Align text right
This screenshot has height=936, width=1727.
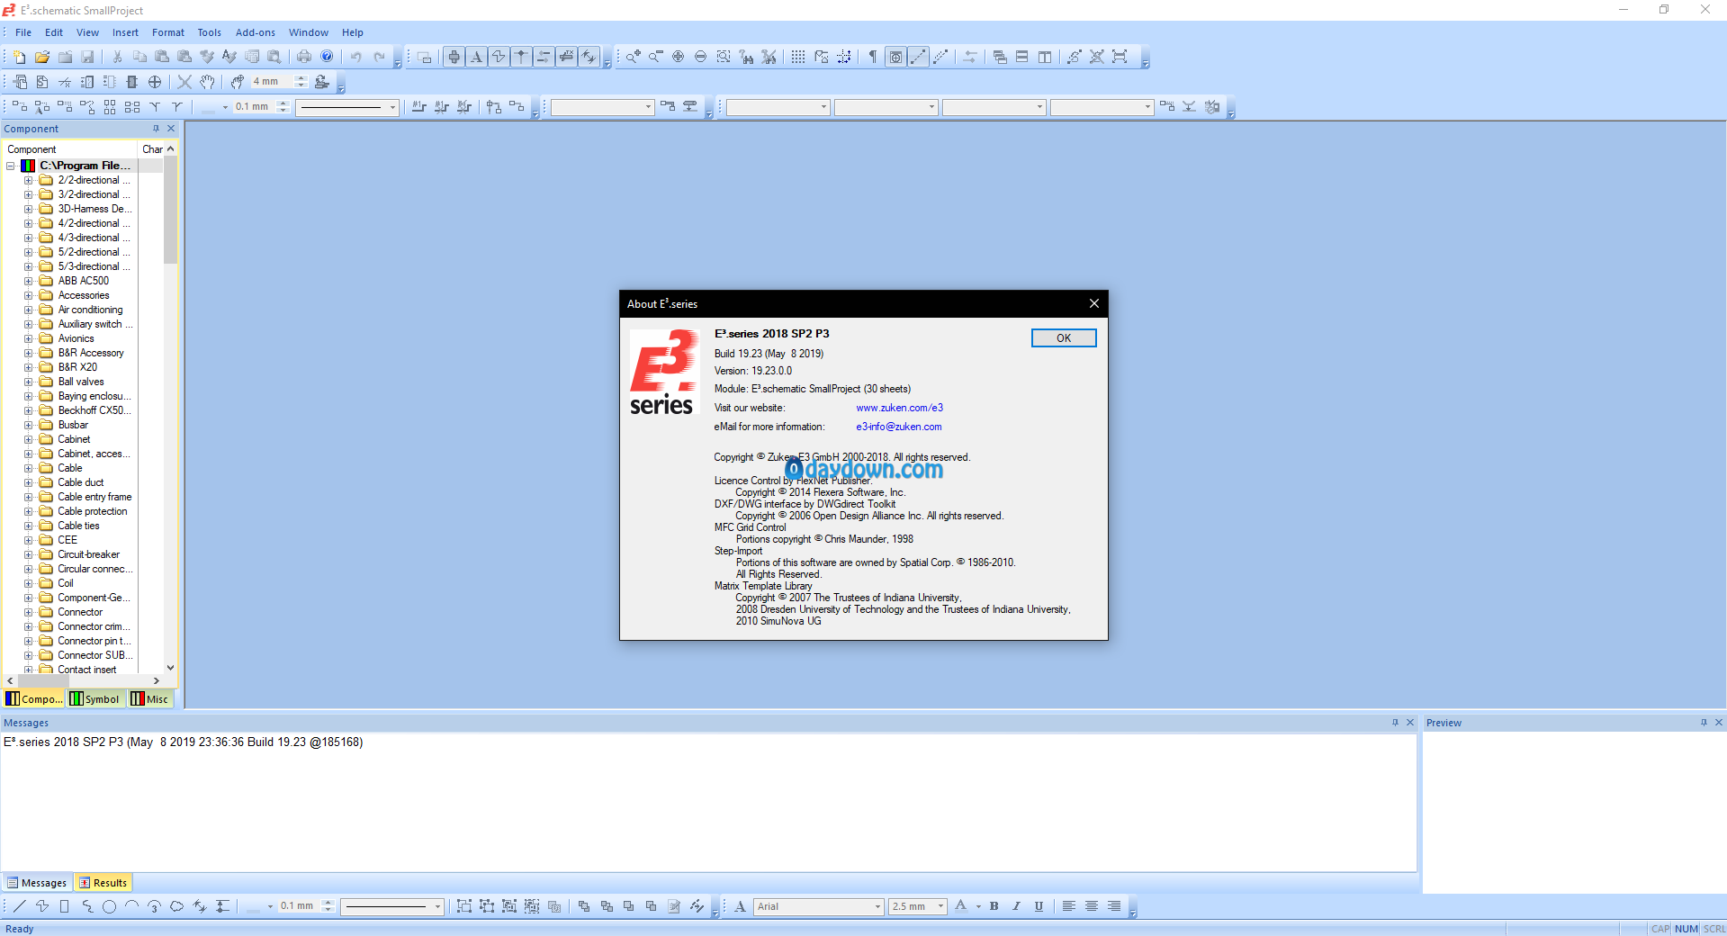pyautogui.click(x=1114, y=906)
